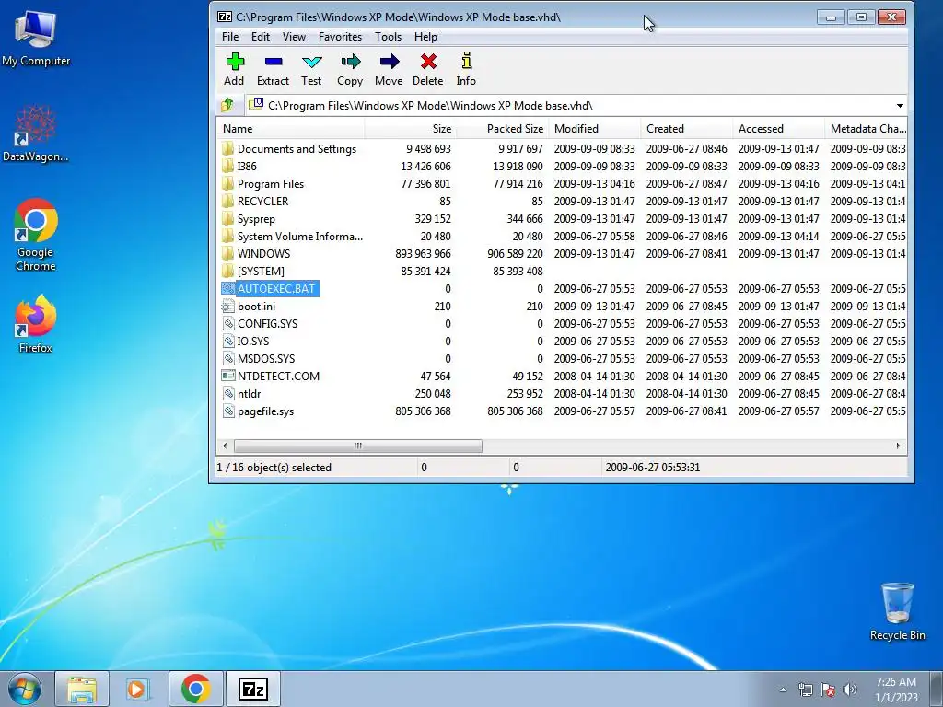Select the Sysprep folder

(249, 219)
